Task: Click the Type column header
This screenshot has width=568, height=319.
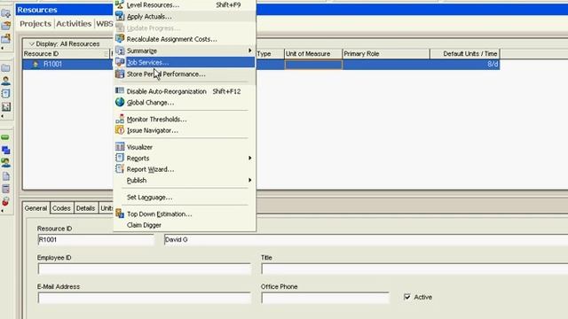Action: [270, 53]
